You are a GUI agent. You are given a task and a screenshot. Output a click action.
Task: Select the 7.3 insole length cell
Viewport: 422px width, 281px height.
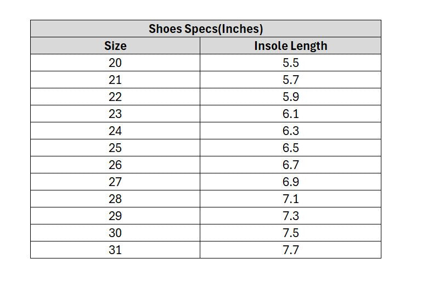click(x=291, y=216)
